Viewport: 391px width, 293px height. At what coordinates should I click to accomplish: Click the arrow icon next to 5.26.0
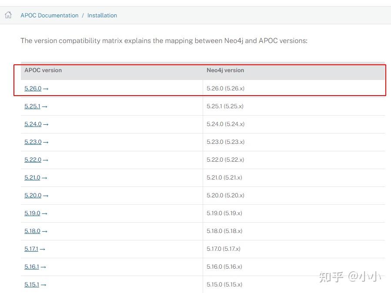[46, 88]
